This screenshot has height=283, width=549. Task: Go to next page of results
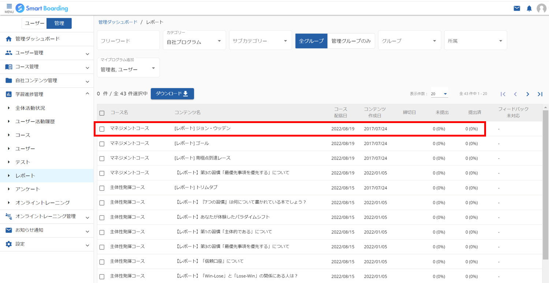528,94
